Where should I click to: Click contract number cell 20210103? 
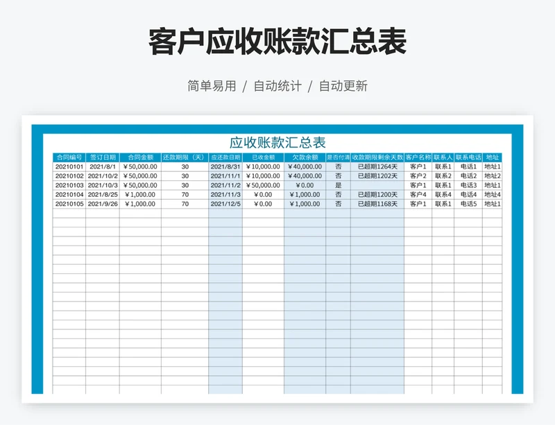point(69,185)
